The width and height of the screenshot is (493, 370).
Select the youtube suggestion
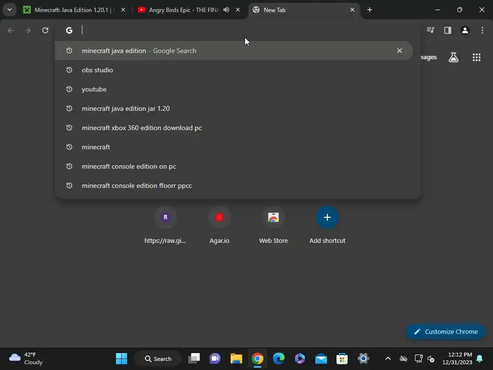(x=234, y=89)
